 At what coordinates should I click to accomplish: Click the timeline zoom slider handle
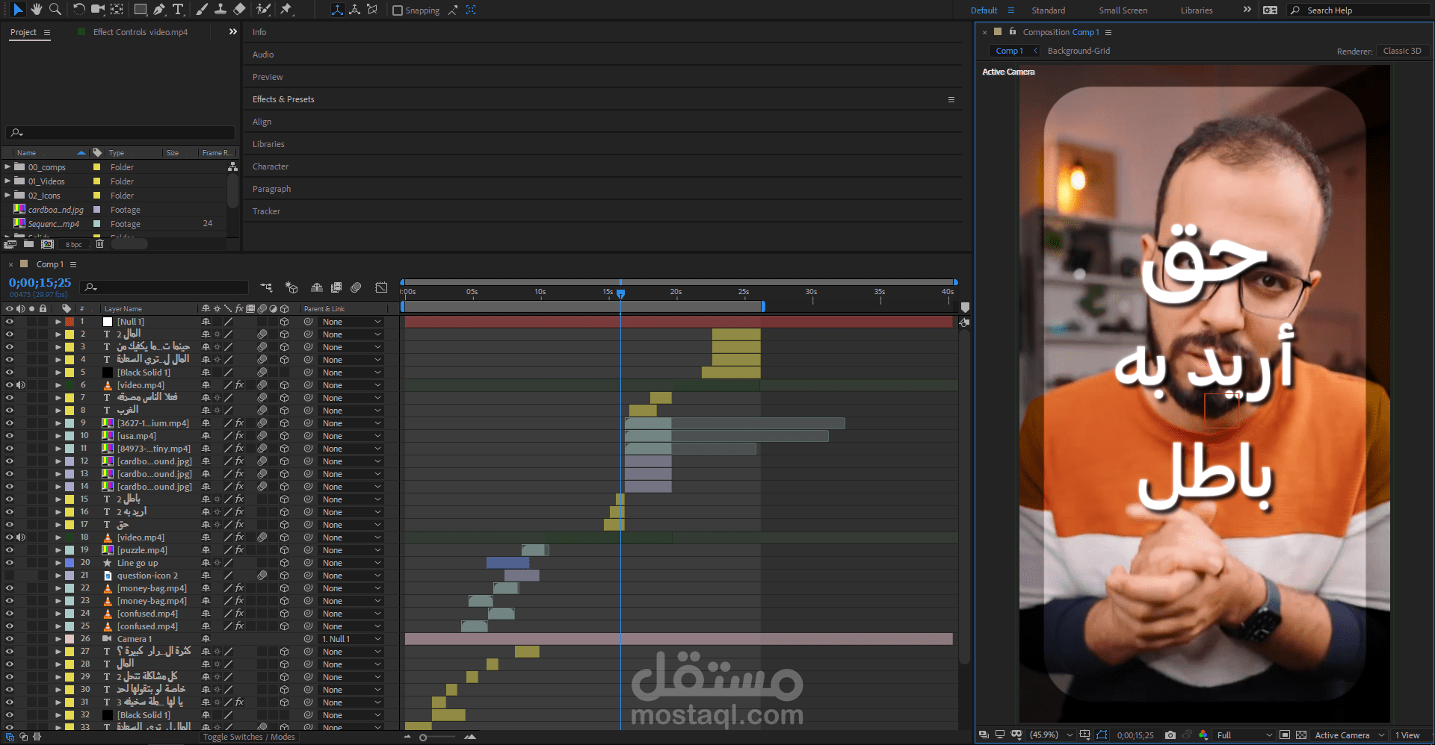(423, 738)
